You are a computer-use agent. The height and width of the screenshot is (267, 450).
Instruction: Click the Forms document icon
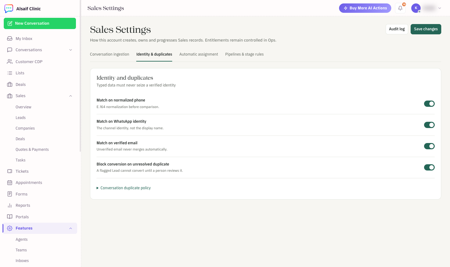point(10,194)
